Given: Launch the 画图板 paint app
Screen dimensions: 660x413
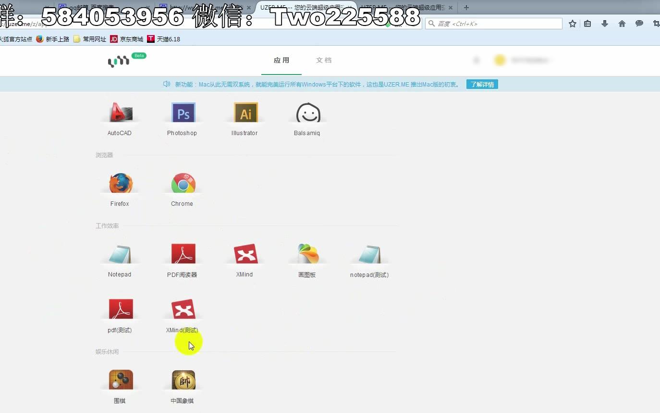Looking at the screenshot, I should [x=308, y=255].
